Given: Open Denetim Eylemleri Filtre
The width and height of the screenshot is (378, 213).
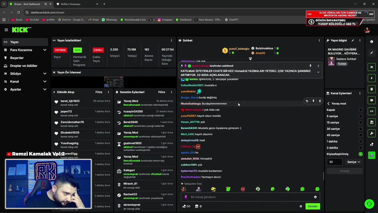Looking at the screenshot, I should point(162,92).
